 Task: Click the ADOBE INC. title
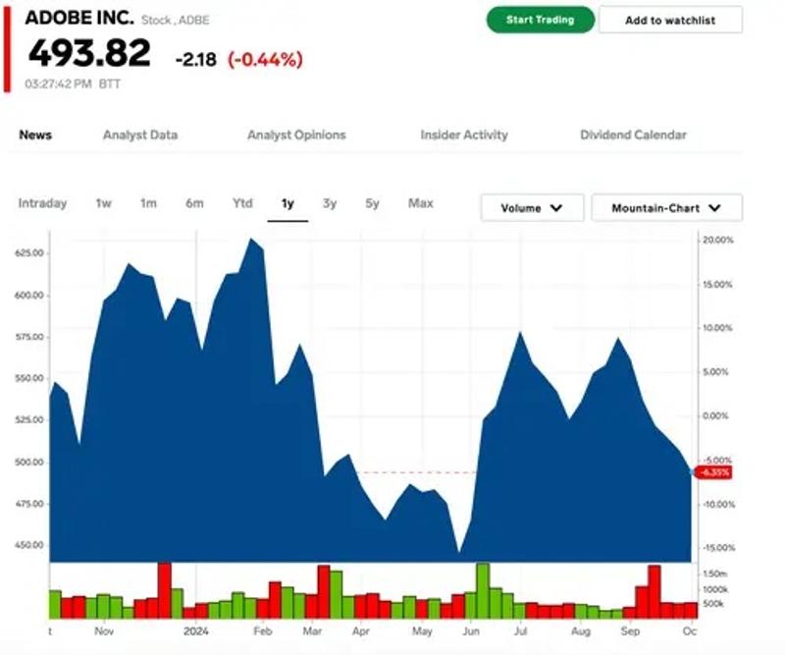[79, 18]
